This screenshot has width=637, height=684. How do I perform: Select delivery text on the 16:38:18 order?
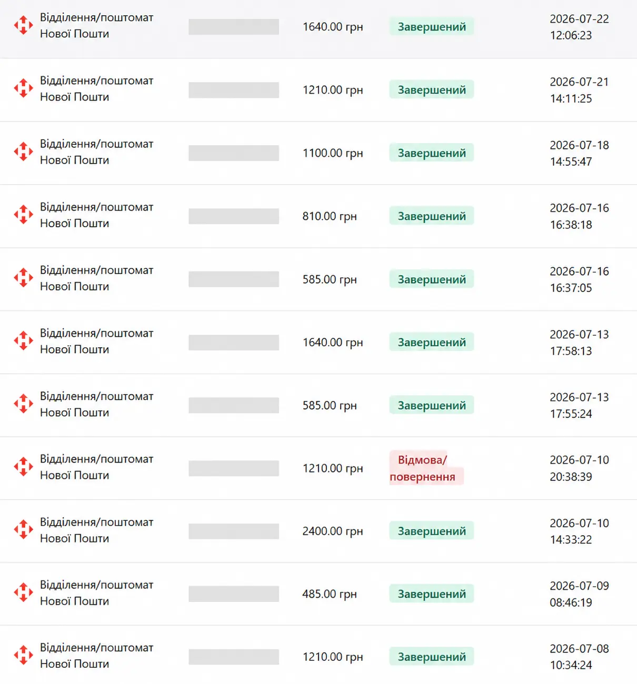coord(97,215)
